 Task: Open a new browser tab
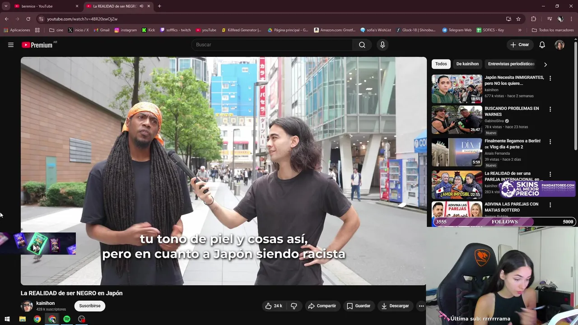click(159, 6)
